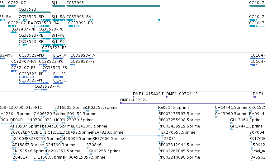Click the EK141005.5prime EST
This screenshot has width=265, height=162.
(74, 129)
